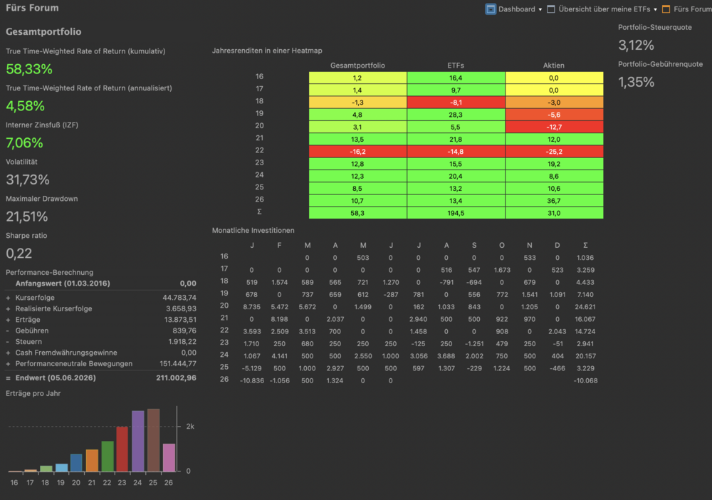This screenshot has height=500, width=712.
Task: Click the Anfangswert (01.03.2016) row
Action: click(x=101, y=283)
